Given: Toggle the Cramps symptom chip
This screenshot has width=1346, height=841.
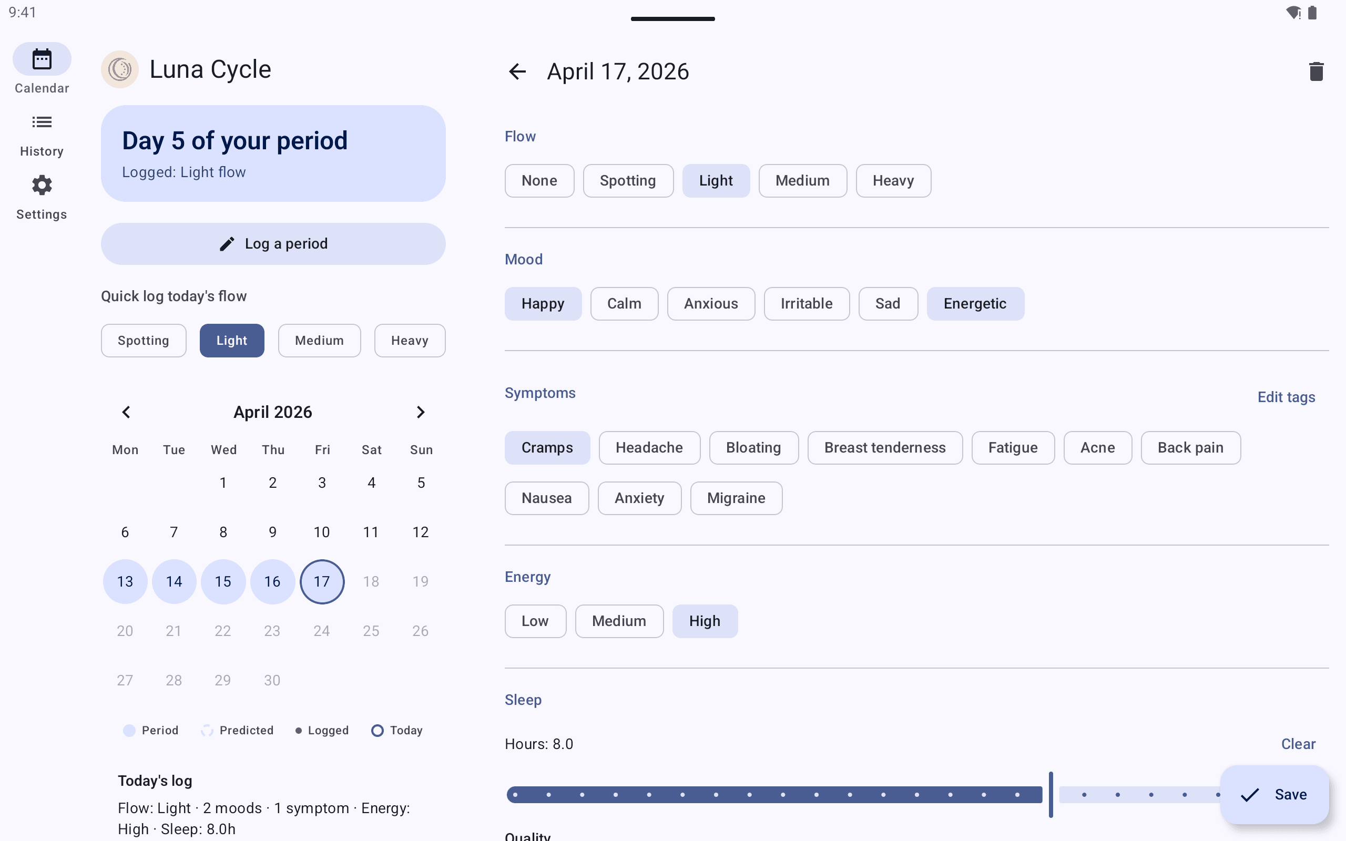Looking at the screenshot, I should (547, 447).
